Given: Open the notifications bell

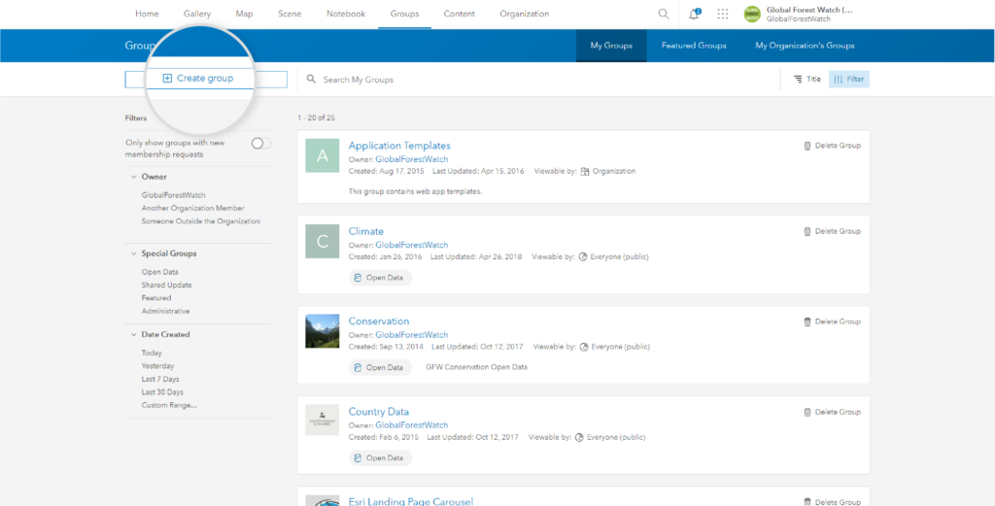Looking at the screenshot, I should (x=694, y=14).
